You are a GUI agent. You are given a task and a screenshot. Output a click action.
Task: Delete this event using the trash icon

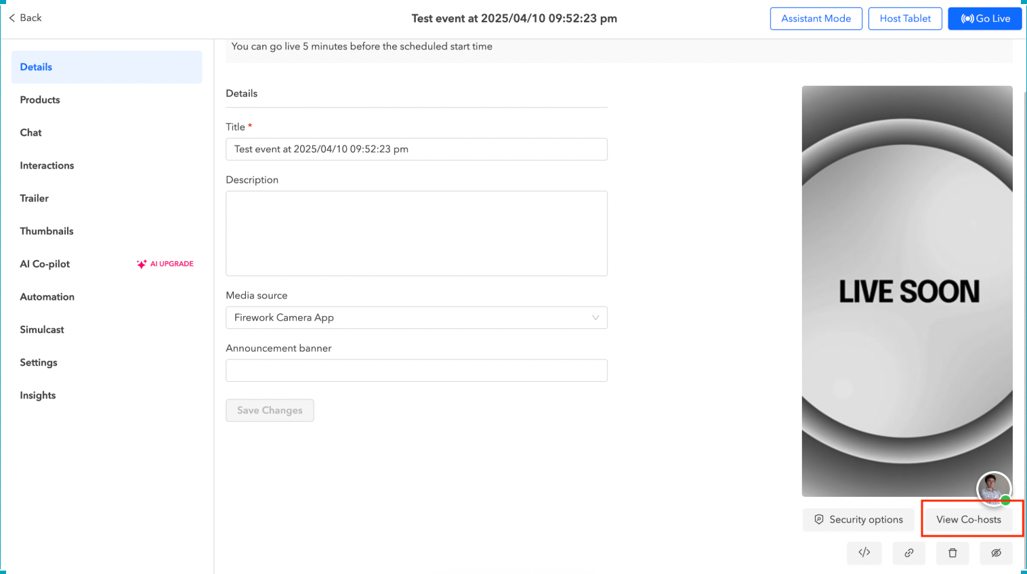pos(952,553)
